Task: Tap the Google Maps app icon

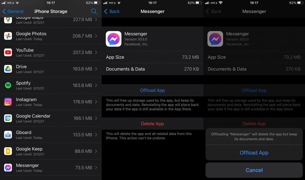Action: (8, 20)
